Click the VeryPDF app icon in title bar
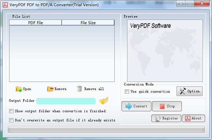Viewport: 212px width, 140px height. click(5, 5)
